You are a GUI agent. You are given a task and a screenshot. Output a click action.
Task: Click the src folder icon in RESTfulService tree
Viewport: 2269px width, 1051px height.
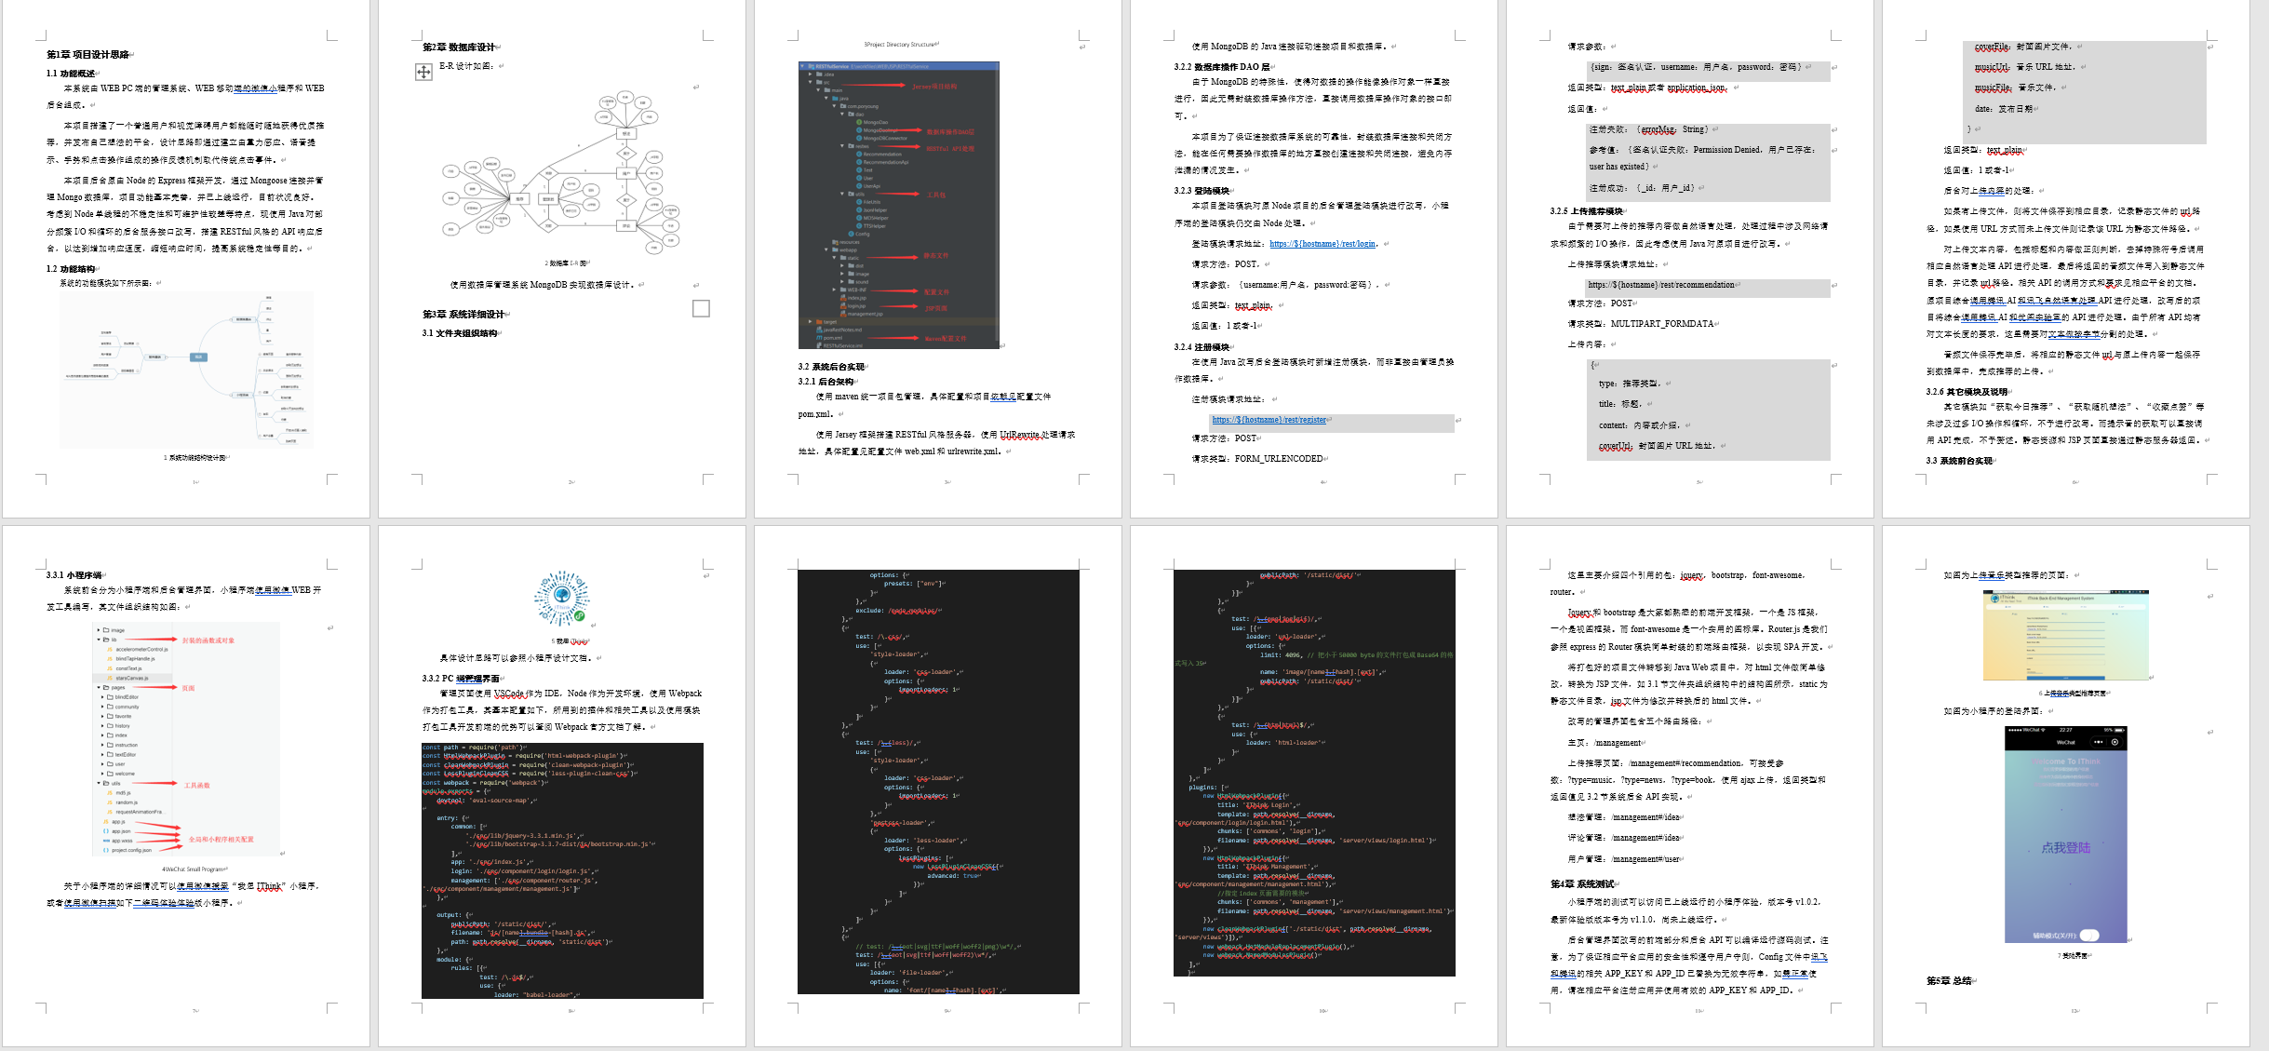pyautogui.click(x=819, y=82)
